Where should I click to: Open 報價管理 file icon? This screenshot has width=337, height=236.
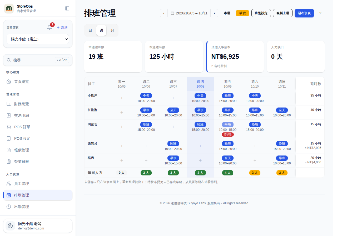coord(9,150)
